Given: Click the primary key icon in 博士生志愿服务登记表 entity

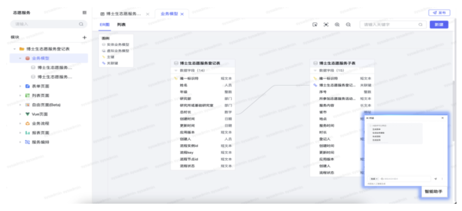Looking at the screenshot, I should point(176,79).
